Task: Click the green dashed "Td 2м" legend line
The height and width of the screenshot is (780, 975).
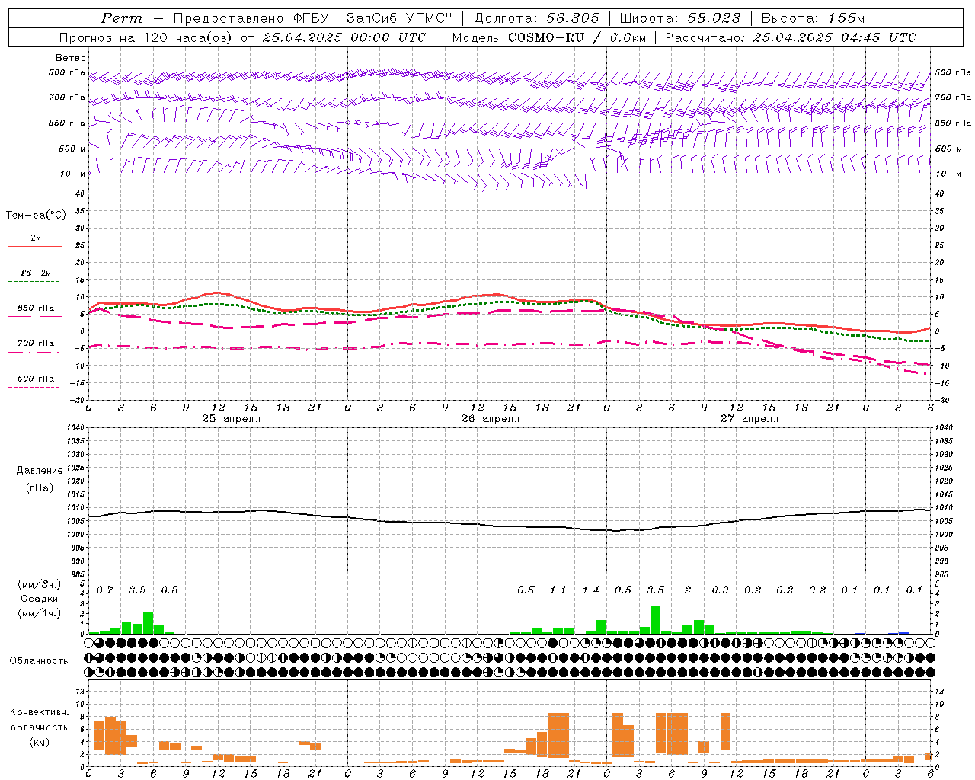Action: [x=34, y=282]
